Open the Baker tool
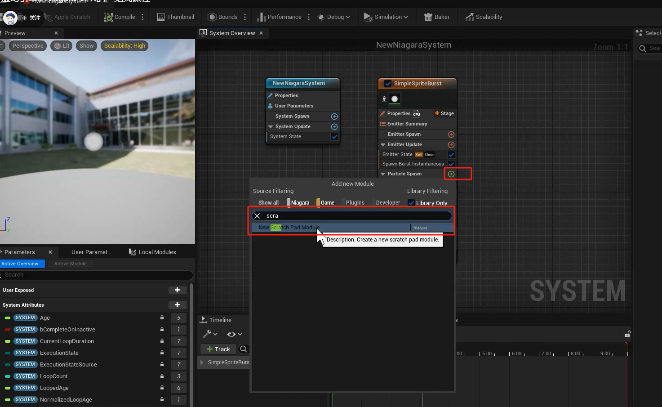This screenshot has width=662, height=407. pos(436,17)
